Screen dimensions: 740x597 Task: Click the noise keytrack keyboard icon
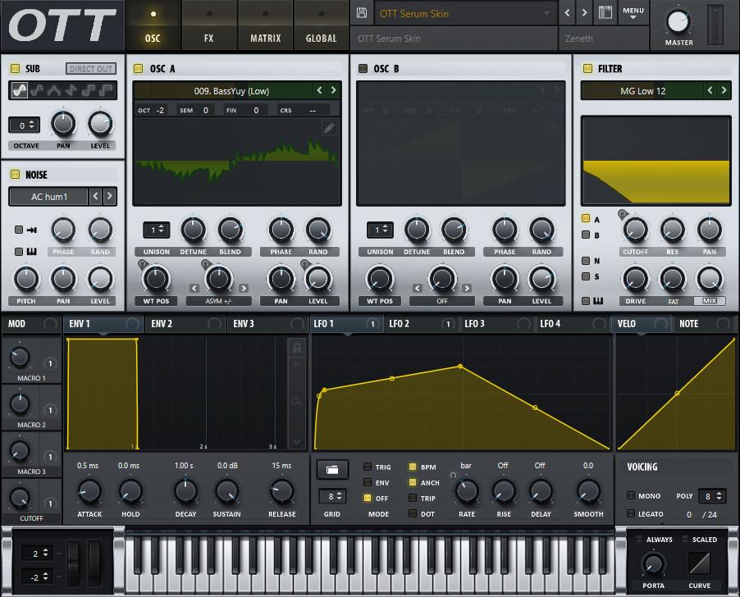pos(32,251)
